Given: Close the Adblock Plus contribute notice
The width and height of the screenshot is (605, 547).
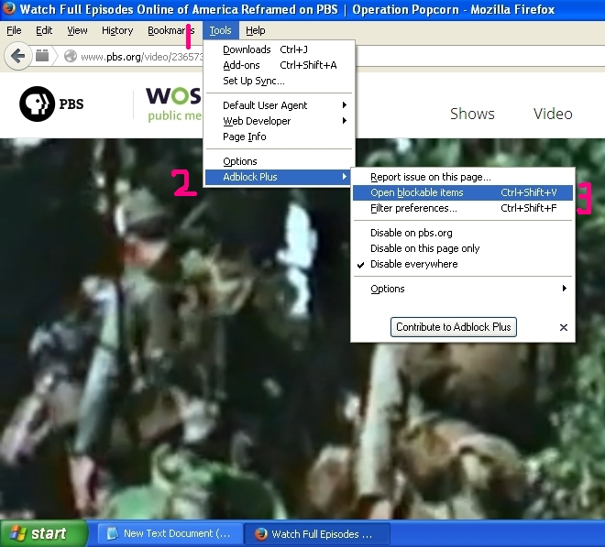Looking at the screenshot, I should (x=564, y=327).
